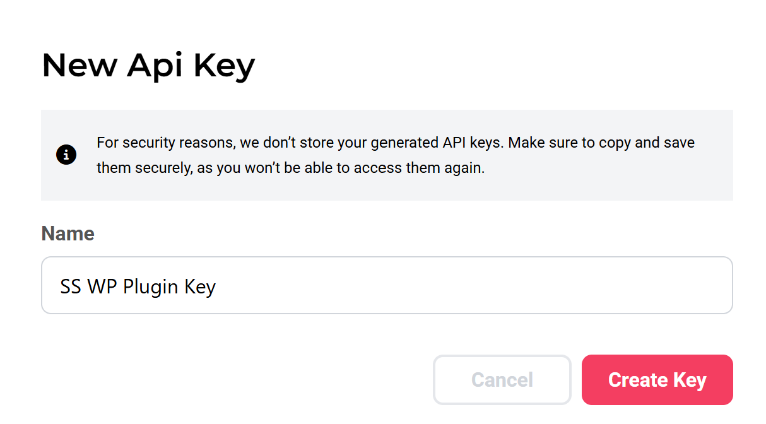Focus the Name input field
Image resolution: width=766 pixels, height=424 pixels.
click(386, 285)
